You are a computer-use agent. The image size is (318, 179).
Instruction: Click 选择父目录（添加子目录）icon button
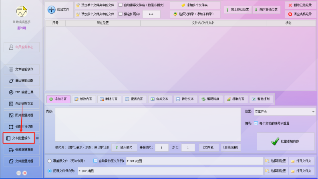tap(195, 14)
